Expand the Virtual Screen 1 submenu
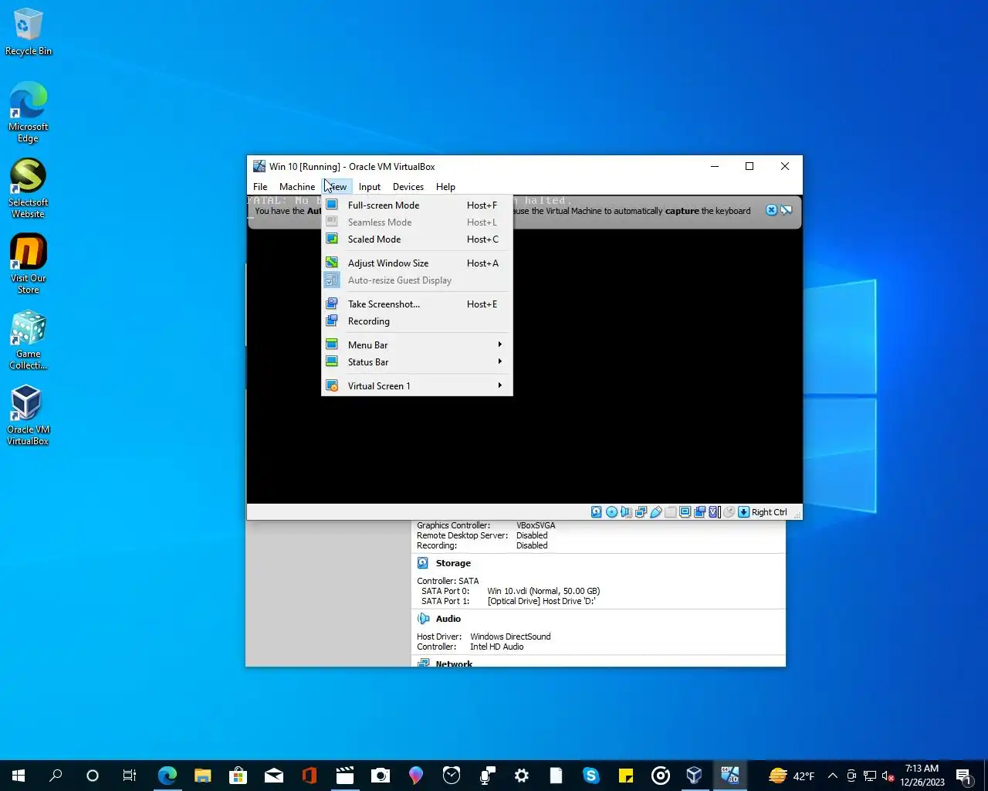 click(x=417, y=386)
